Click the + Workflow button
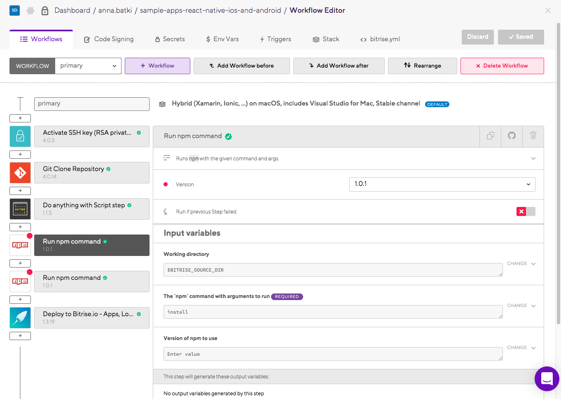Viewport: 561px width, 399px height. [x=157, y=66]
